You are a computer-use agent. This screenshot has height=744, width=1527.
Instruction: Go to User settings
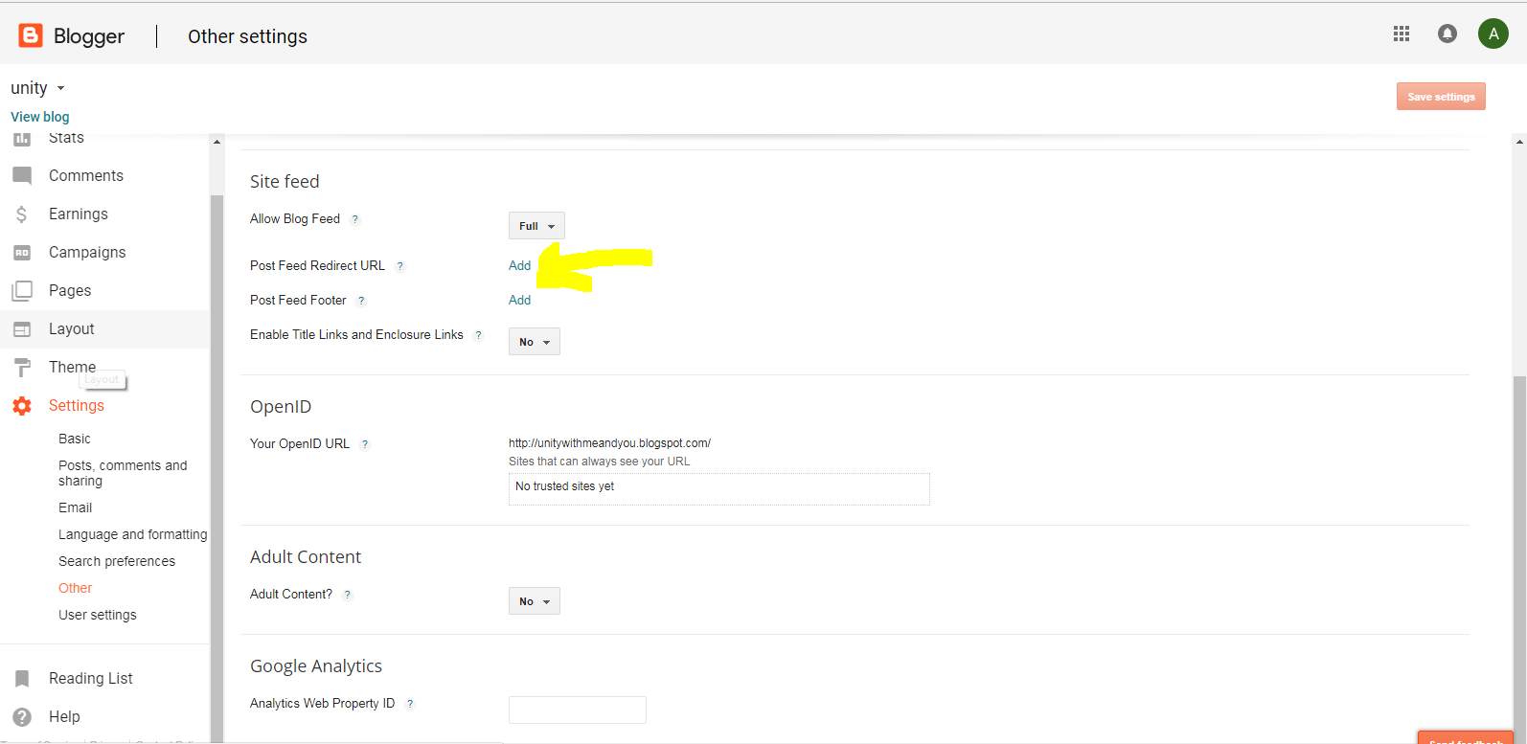[97, 615]
